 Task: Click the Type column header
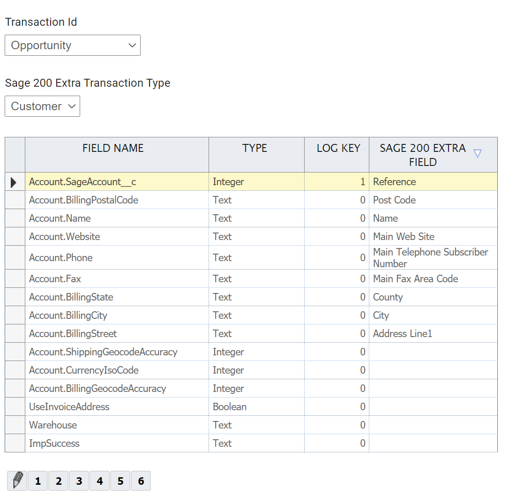pyautogui.click(x=254, y=149)
